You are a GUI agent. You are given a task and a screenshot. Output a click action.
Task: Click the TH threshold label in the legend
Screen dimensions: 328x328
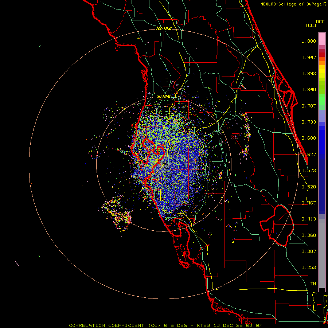[313, 284]
